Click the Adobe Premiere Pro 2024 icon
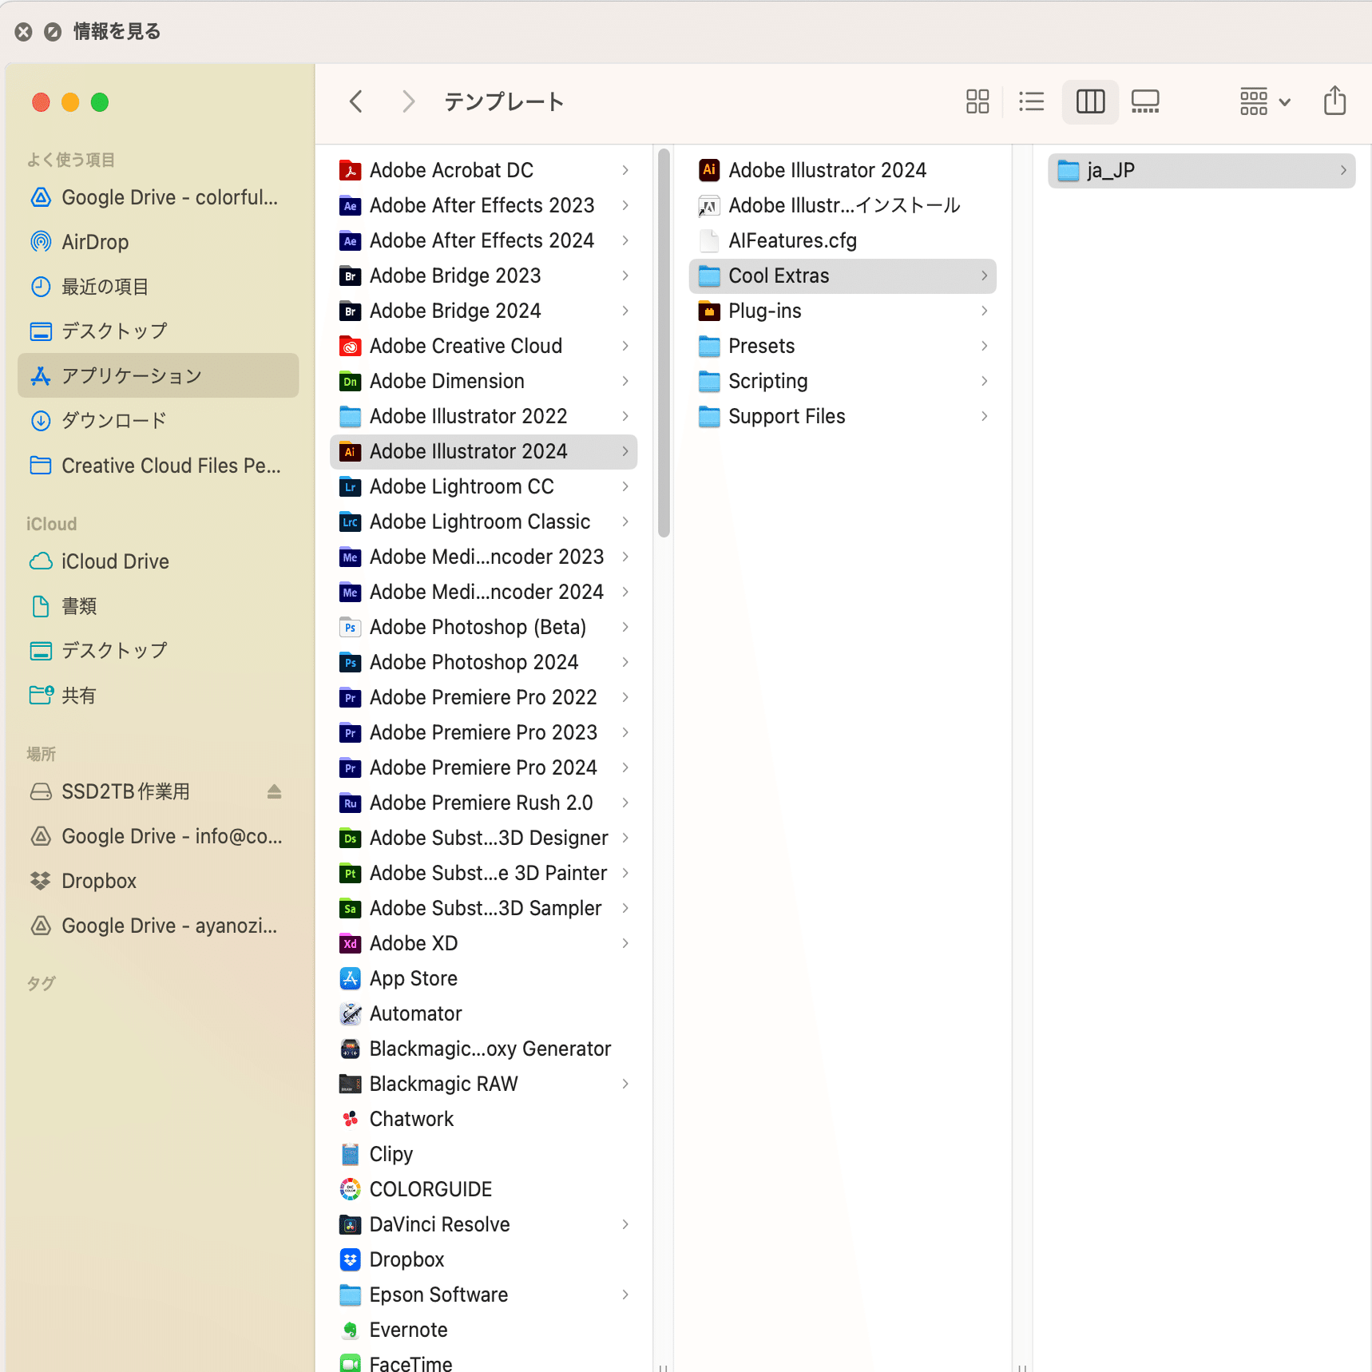Screen dimensions: 1372x1372 350,767
